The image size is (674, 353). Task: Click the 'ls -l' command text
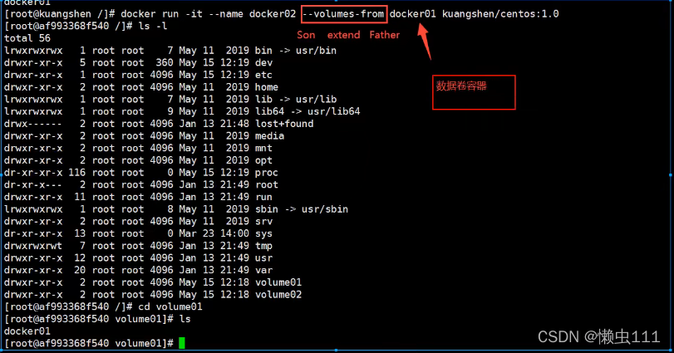(153, 27)
